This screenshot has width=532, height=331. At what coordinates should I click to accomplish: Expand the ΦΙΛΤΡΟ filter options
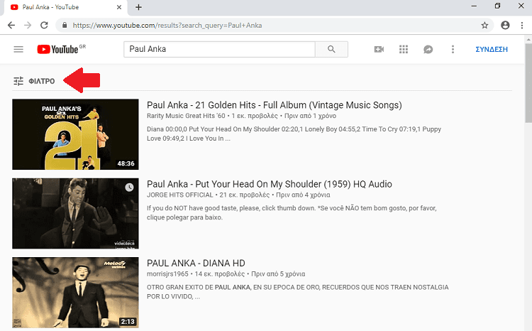[34, 81]
